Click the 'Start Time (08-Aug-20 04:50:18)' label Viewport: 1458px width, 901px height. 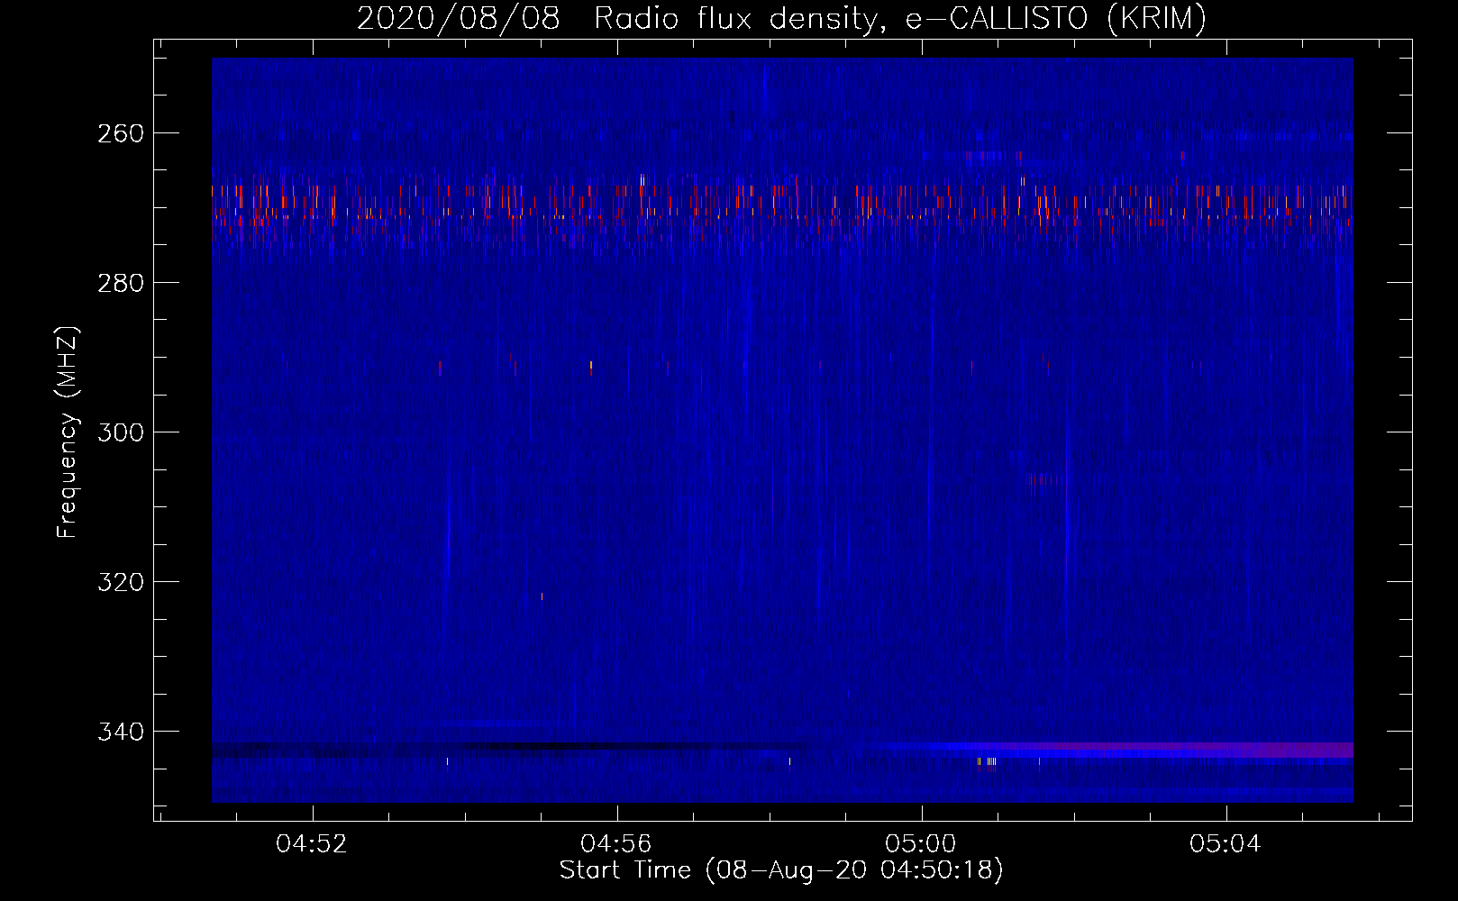click(x=781, y=870)
